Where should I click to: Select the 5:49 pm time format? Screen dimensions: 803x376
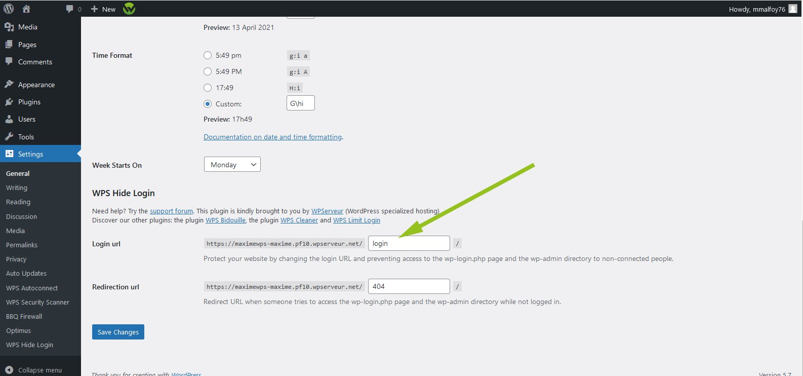point(208,55)
